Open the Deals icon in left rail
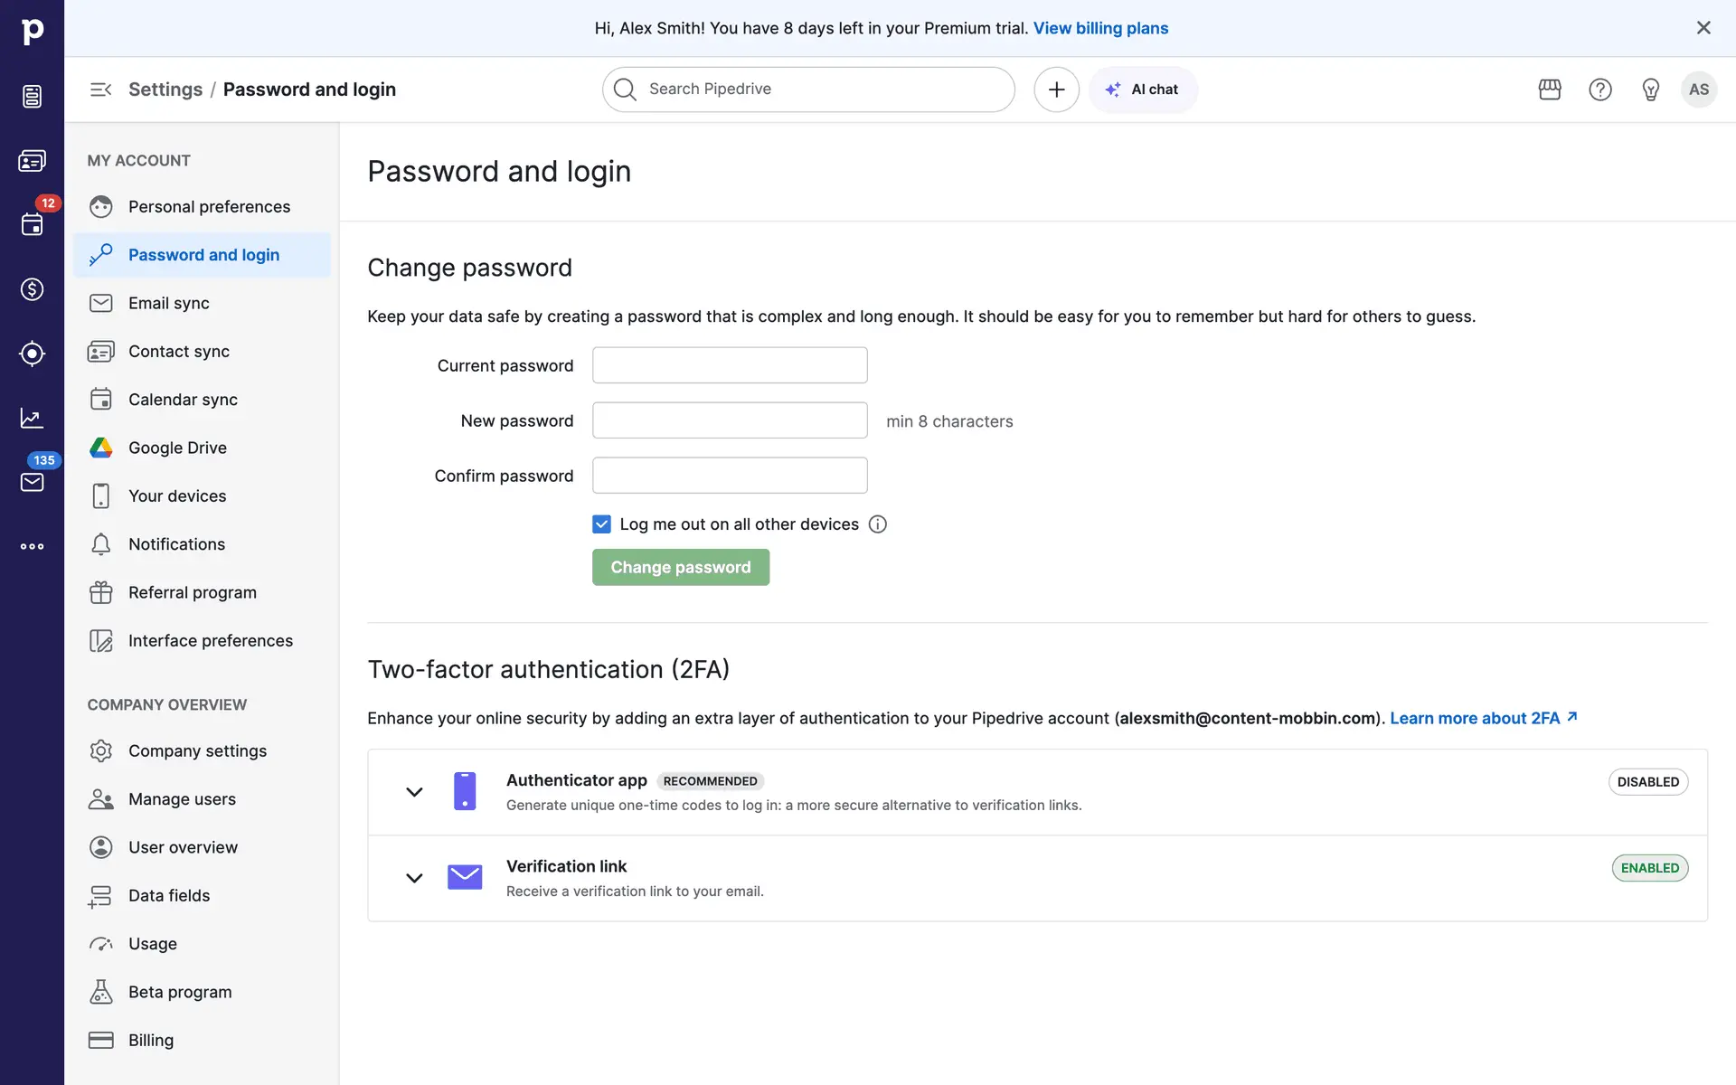1736x1085 pixels. pos(32,289)
